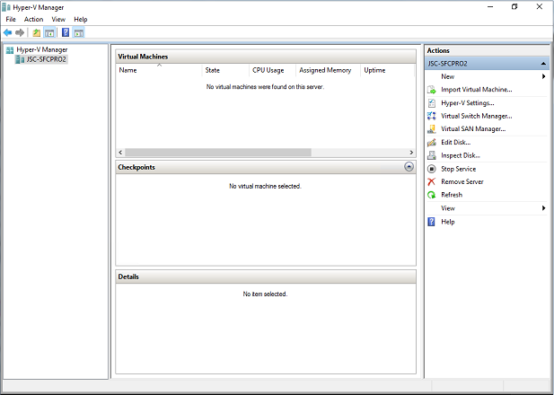Select Import Virtual Machine... action
Screen dimensions: 554x395
coord(476,90)
